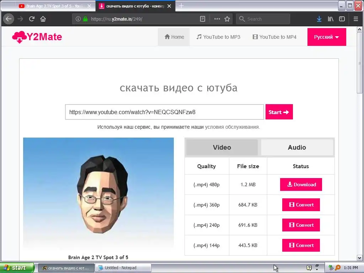Switch to Untitled - Notepad taskbar window
The height and width of the screenshot is (273, 364).
(123, 268)
